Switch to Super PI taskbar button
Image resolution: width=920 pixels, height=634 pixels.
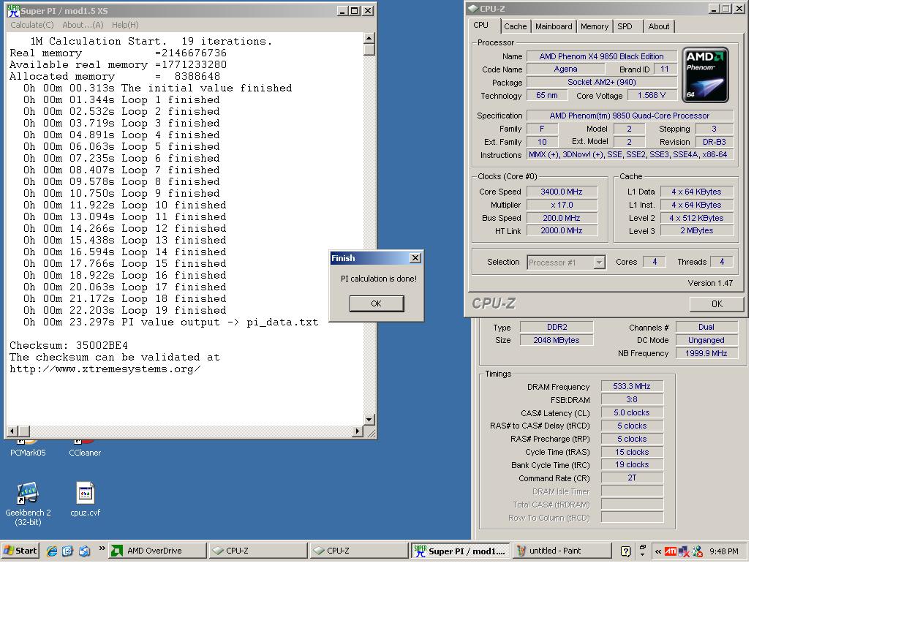point(460,551)
